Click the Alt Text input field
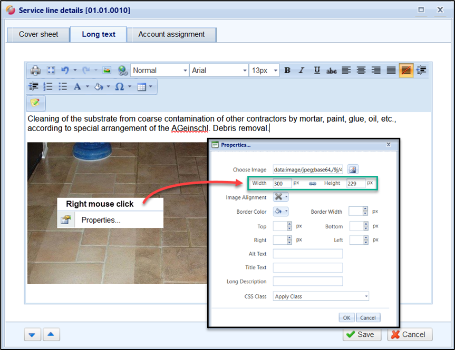This screenshot has height=350, width=455. click(307, 254)
